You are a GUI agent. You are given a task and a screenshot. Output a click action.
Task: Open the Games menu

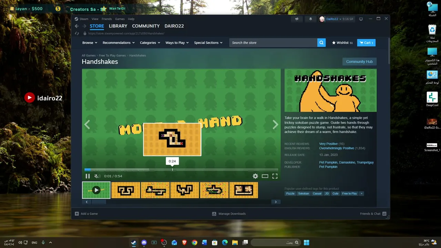(x=120, y=19)
